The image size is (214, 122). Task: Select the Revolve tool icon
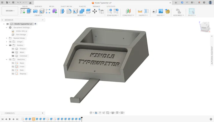point(36,11)
